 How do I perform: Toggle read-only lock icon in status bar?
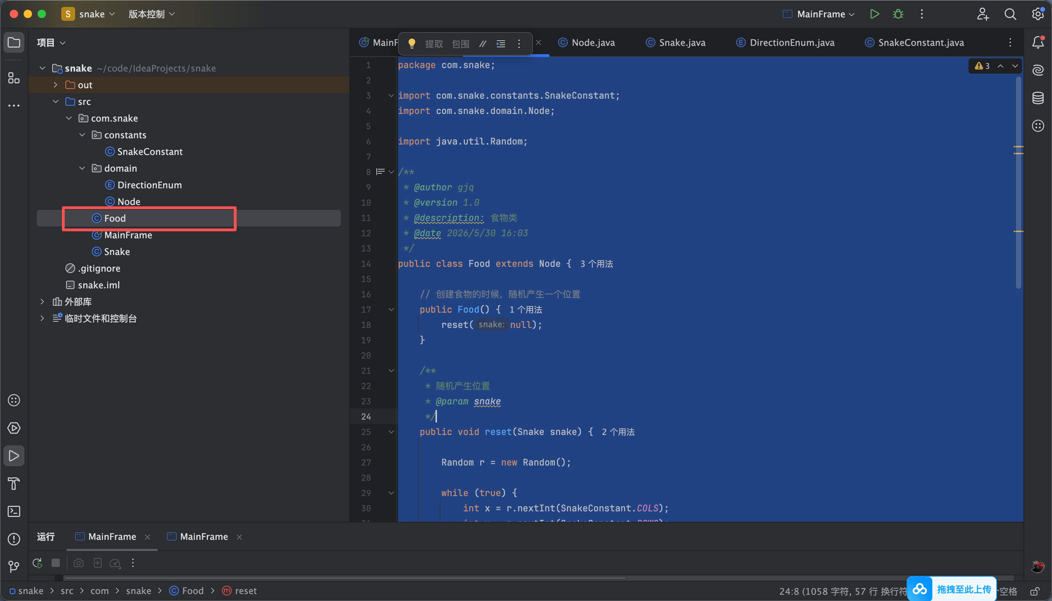point(1035,591)
